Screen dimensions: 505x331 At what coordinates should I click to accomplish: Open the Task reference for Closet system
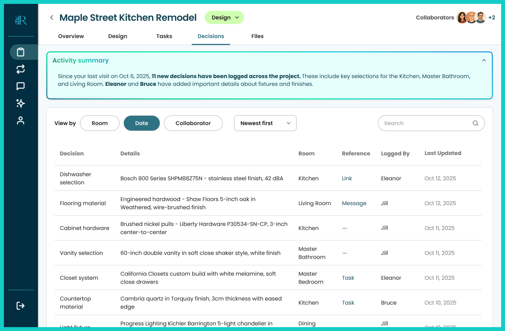pos(348,278)
